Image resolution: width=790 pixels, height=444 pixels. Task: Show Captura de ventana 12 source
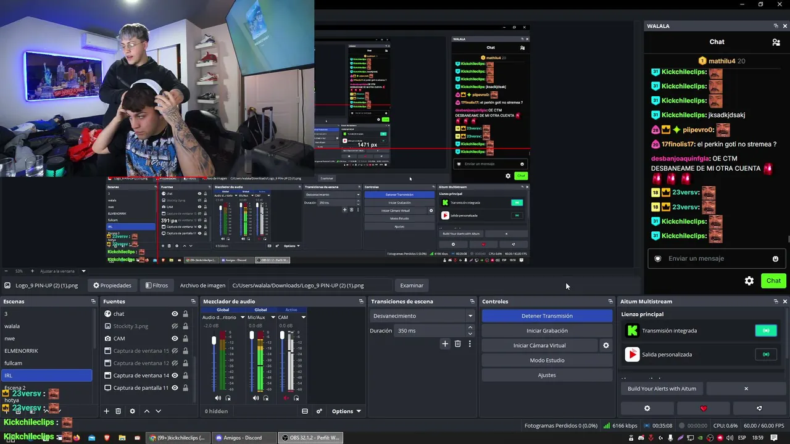click(175, 363)
